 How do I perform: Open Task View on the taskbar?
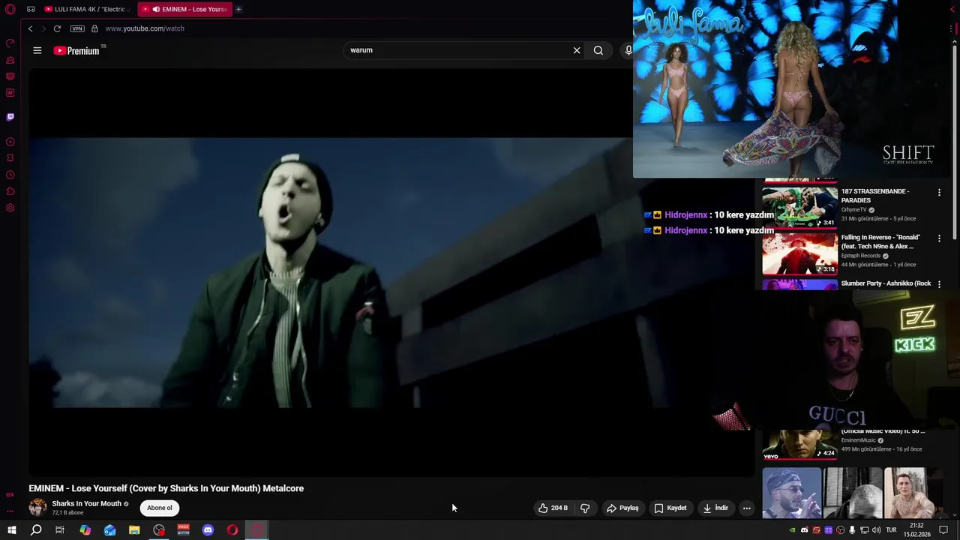point(60,530)
